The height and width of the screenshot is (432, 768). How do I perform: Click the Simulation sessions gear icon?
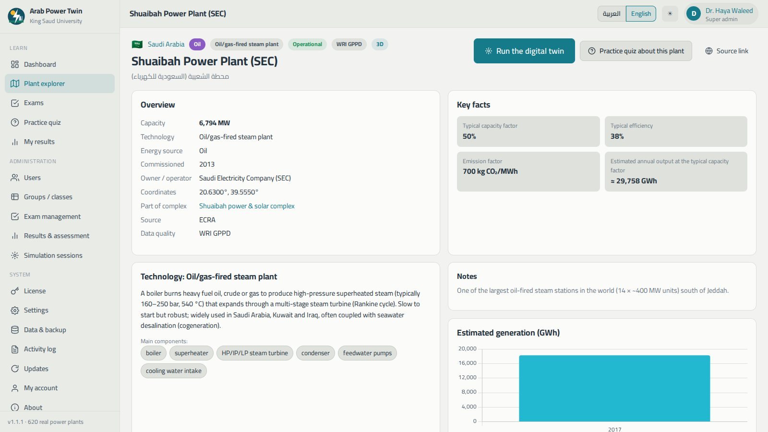15,255
